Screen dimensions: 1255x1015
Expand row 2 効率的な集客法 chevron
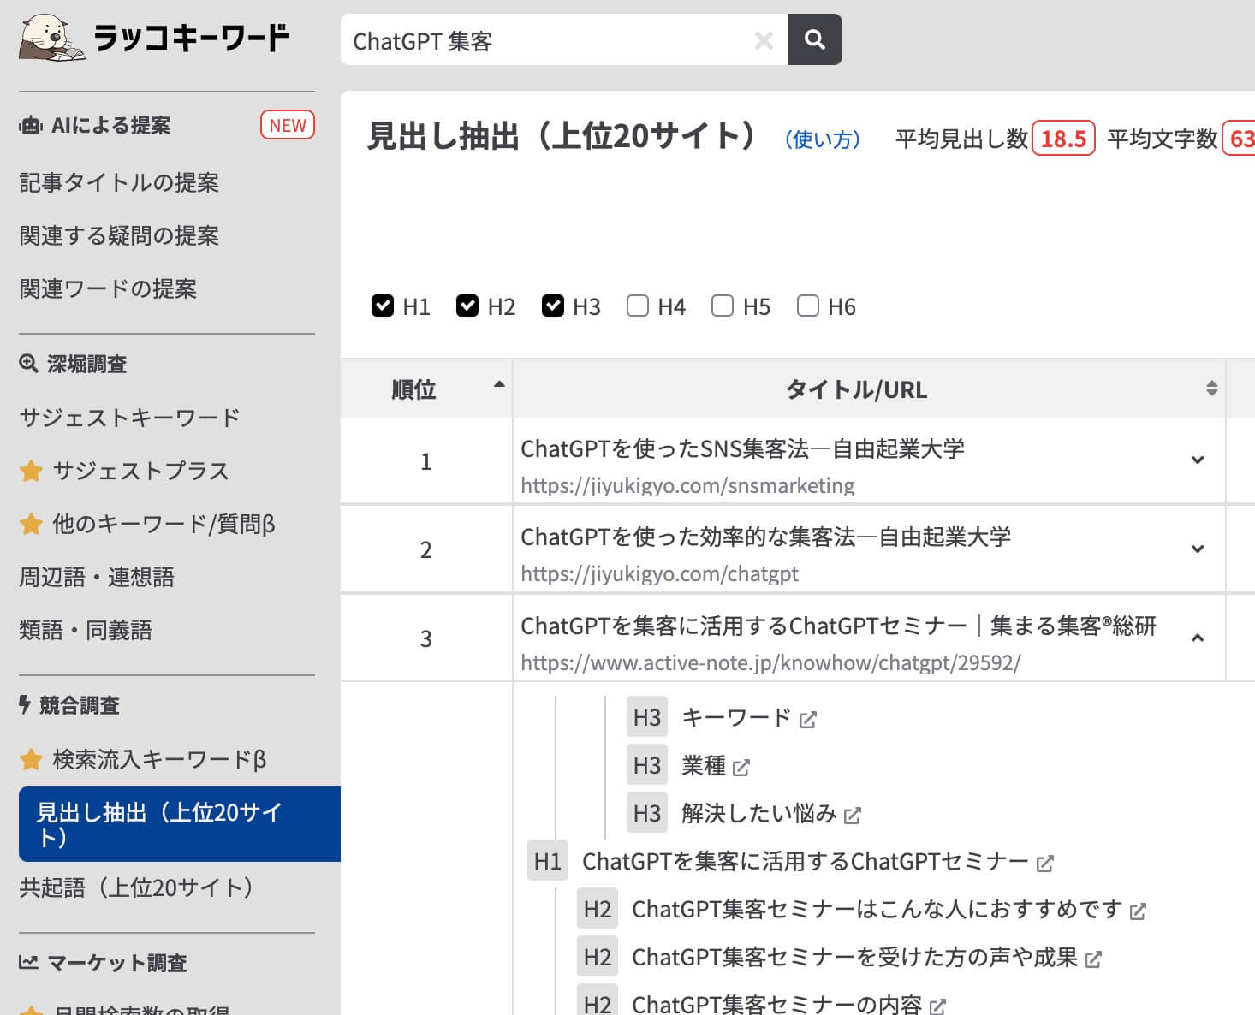point(1198,549)
